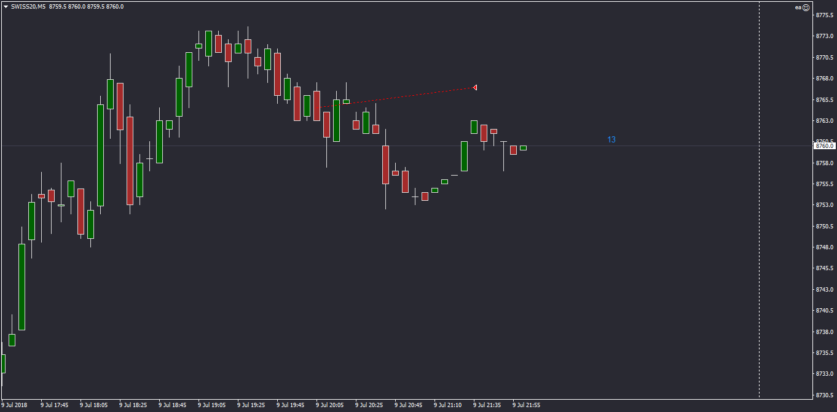Select the red dotted trendline object
The width and height of the screenshot is (837, 412).
(x=396, y=98)
